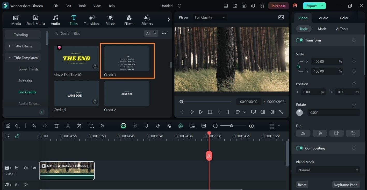Click the Export button

click(x=311, y=6)
